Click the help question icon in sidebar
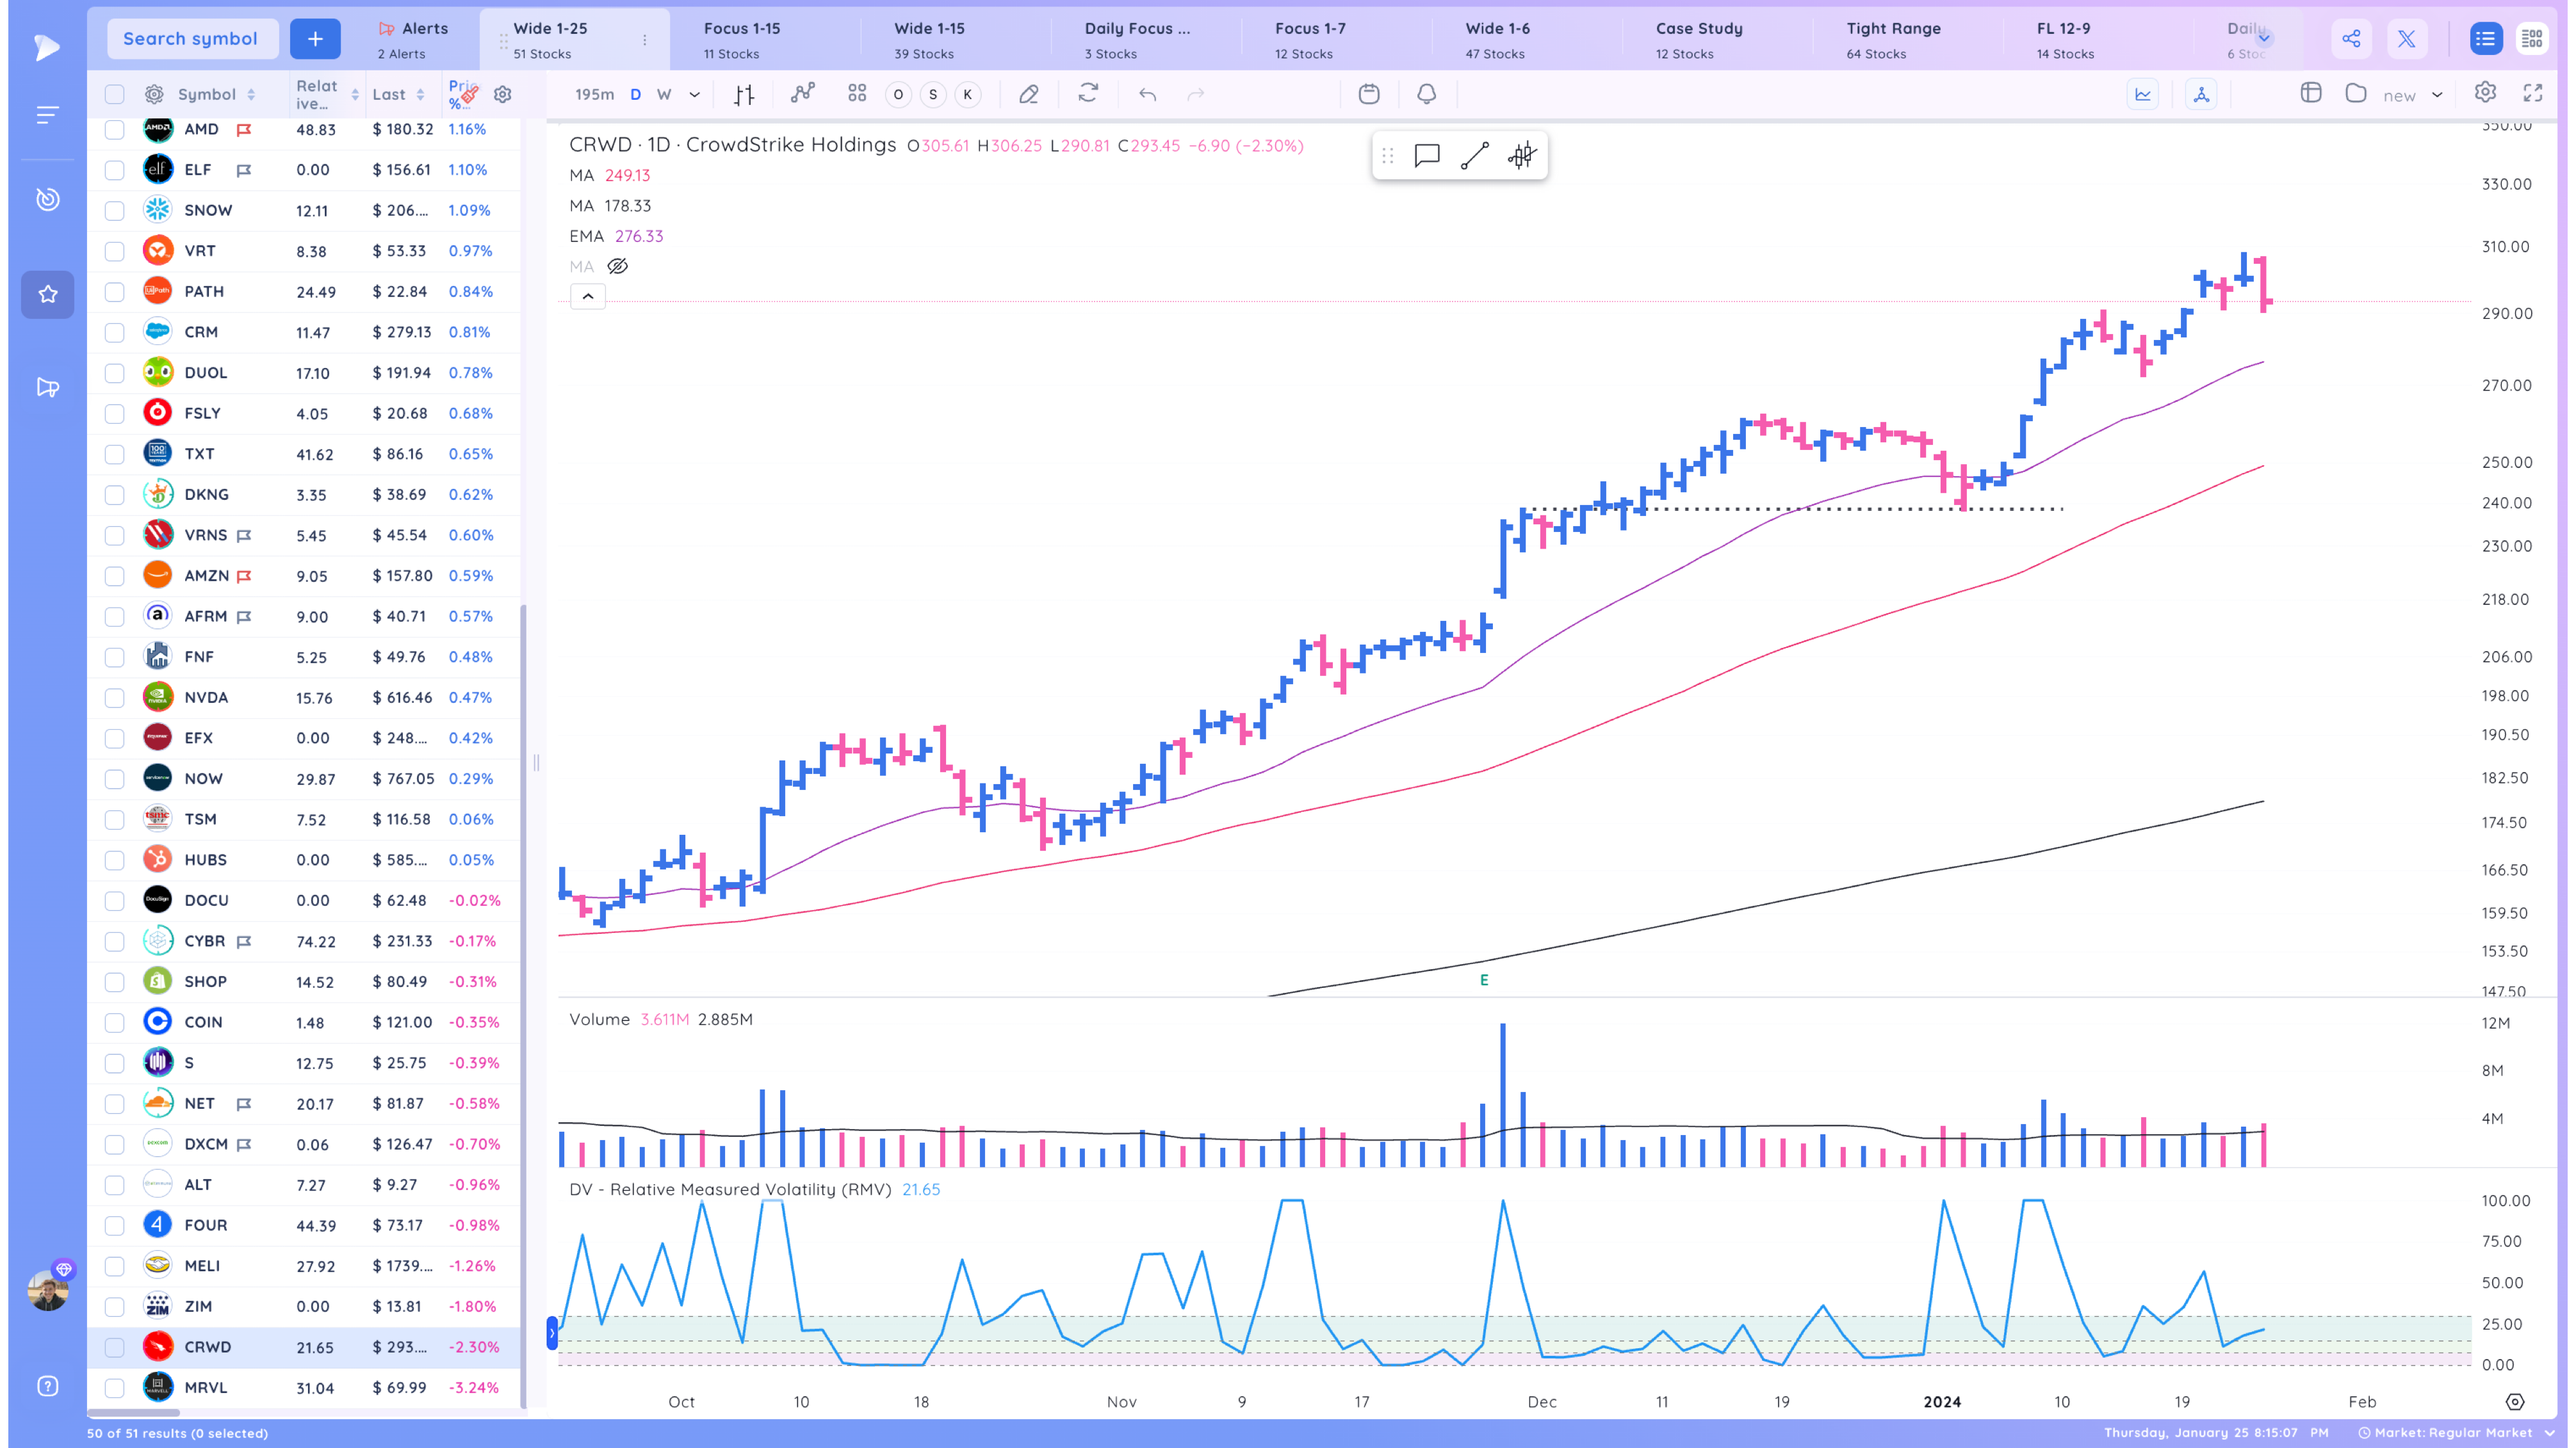 click(48, 1386)
